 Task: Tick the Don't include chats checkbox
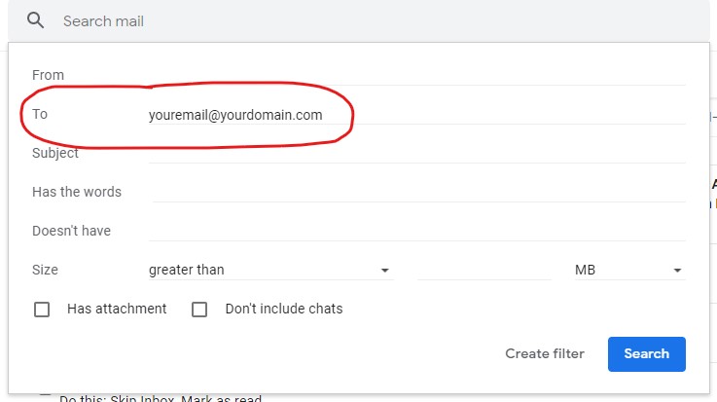point(199,310)
